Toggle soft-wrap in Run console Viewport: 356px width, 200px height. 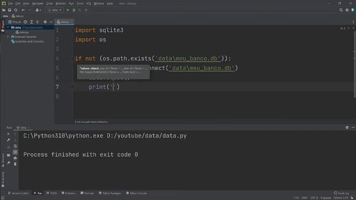pos(15,146)
